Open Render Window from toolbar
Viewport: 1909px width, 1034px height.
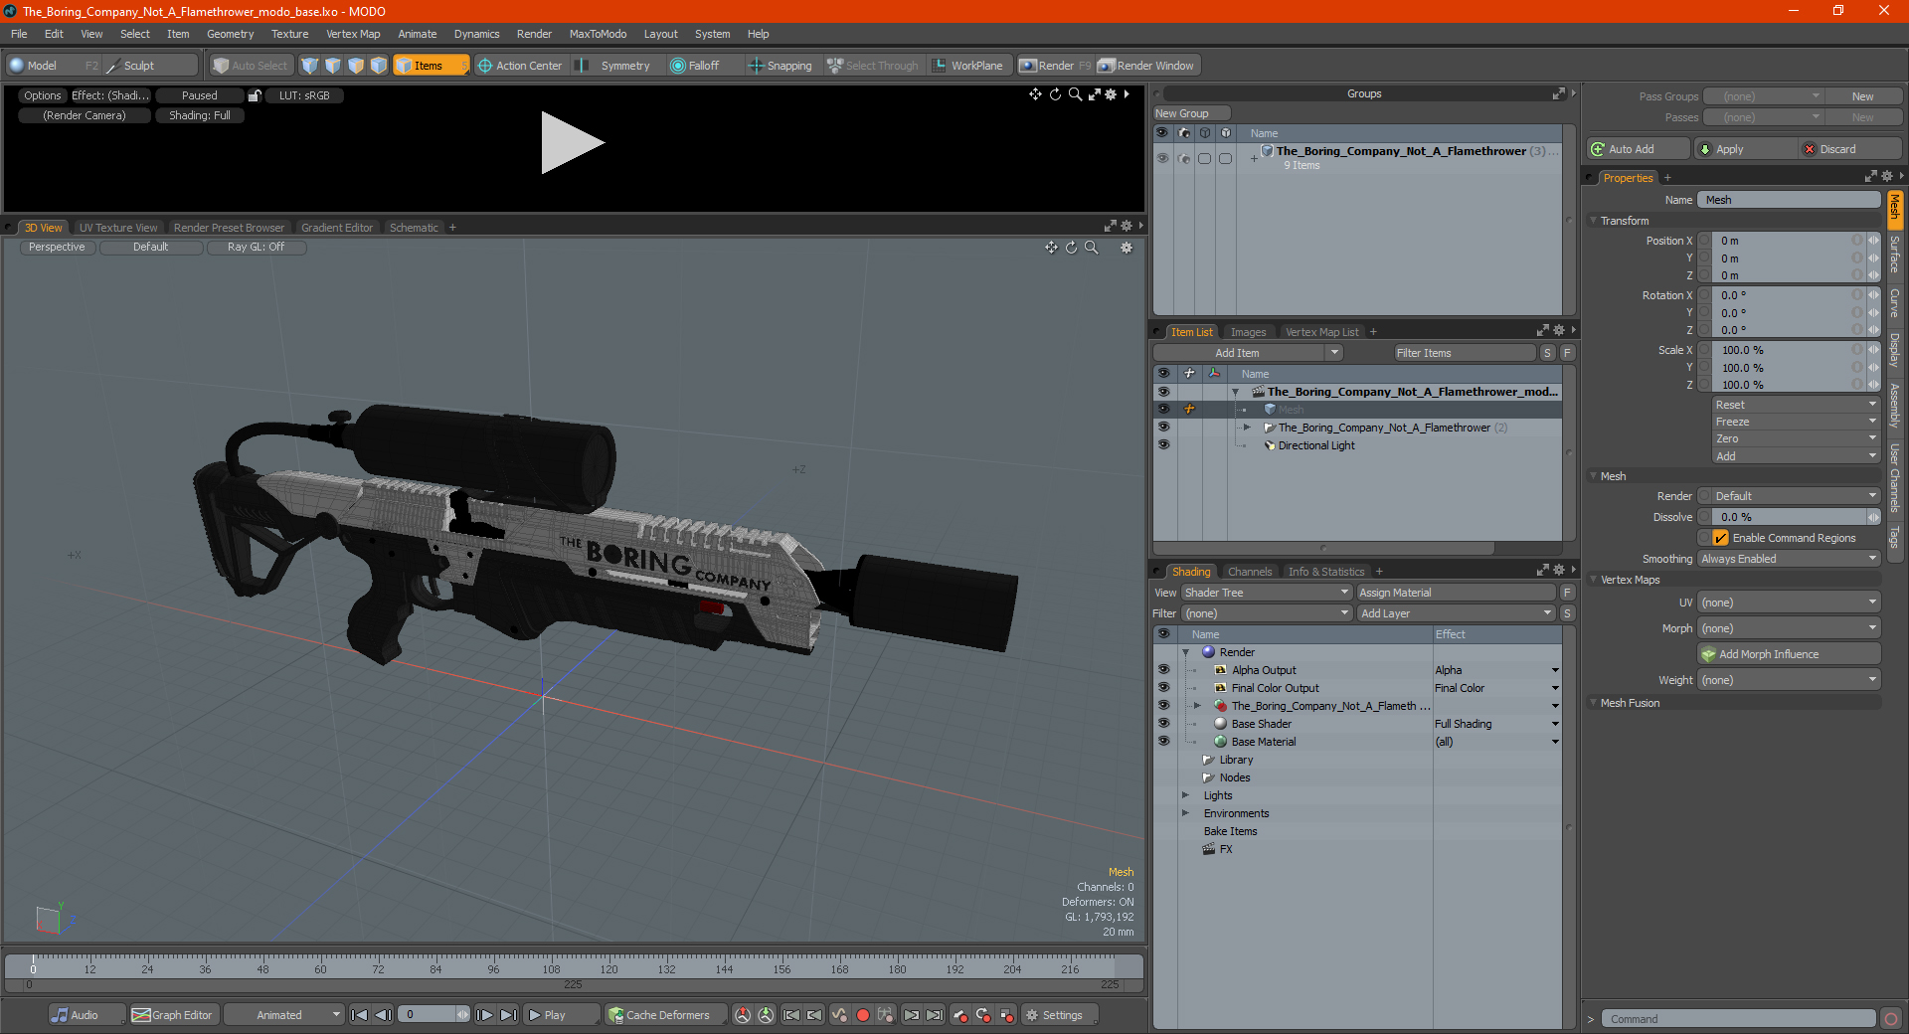1146,66
